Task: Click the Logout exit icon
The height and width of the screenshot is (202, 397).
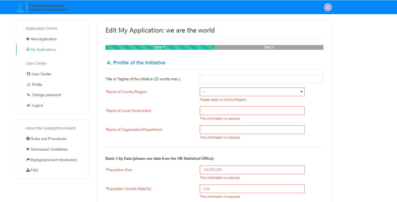Action: coord(28,106)
